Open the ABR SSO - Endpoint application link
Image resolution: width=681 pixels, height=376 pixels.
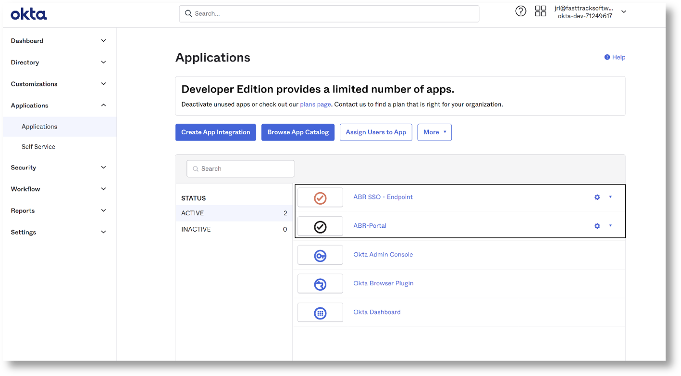coord(383,197)
